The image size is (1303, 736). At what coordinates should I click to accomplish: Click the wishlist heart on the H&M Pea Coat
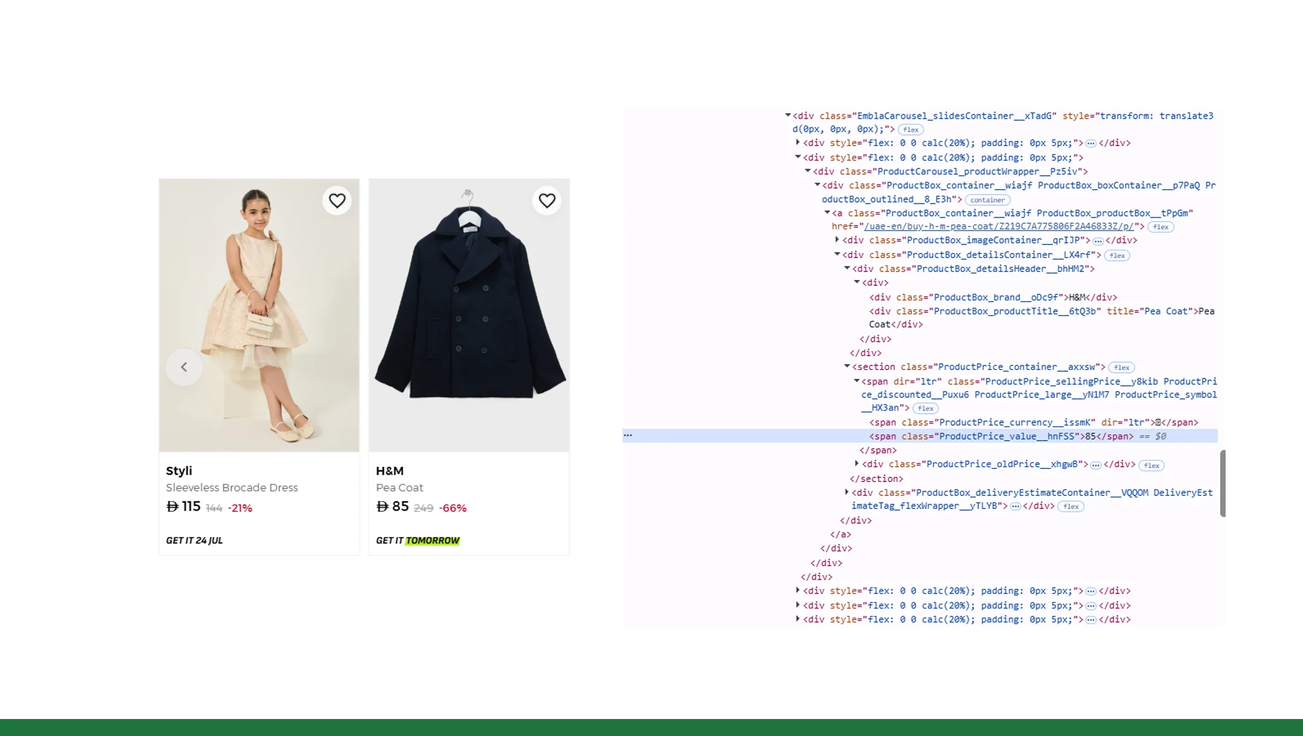point(547,200)
